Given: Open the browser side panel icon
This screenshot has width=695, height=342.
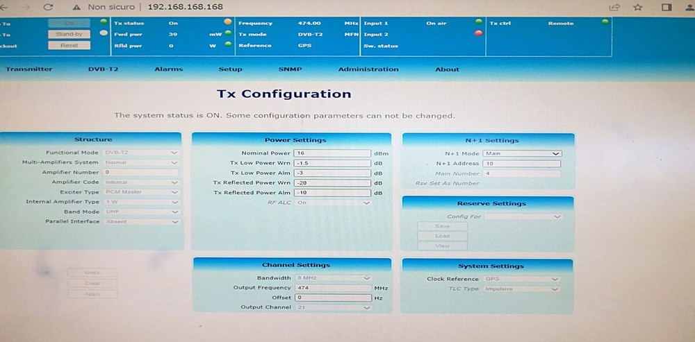Looking at the screenshot, I should click(666, 7).
